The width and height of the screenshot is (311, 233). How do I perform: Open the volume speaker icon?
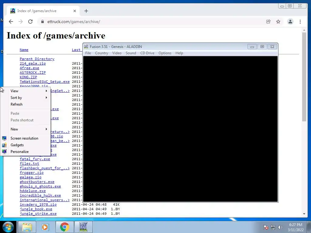click(x=280, y=227)
